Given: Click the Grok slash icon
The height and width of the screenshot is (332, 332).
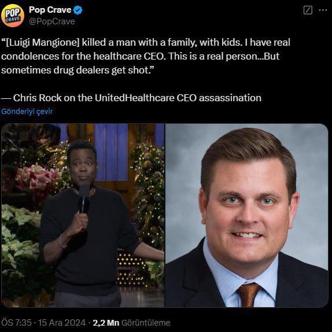Looking at the screenshot, I should [x=308, y=10].
